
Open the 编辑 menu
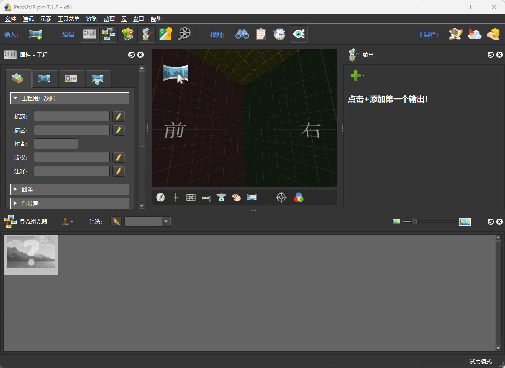[x=28, y=19]
